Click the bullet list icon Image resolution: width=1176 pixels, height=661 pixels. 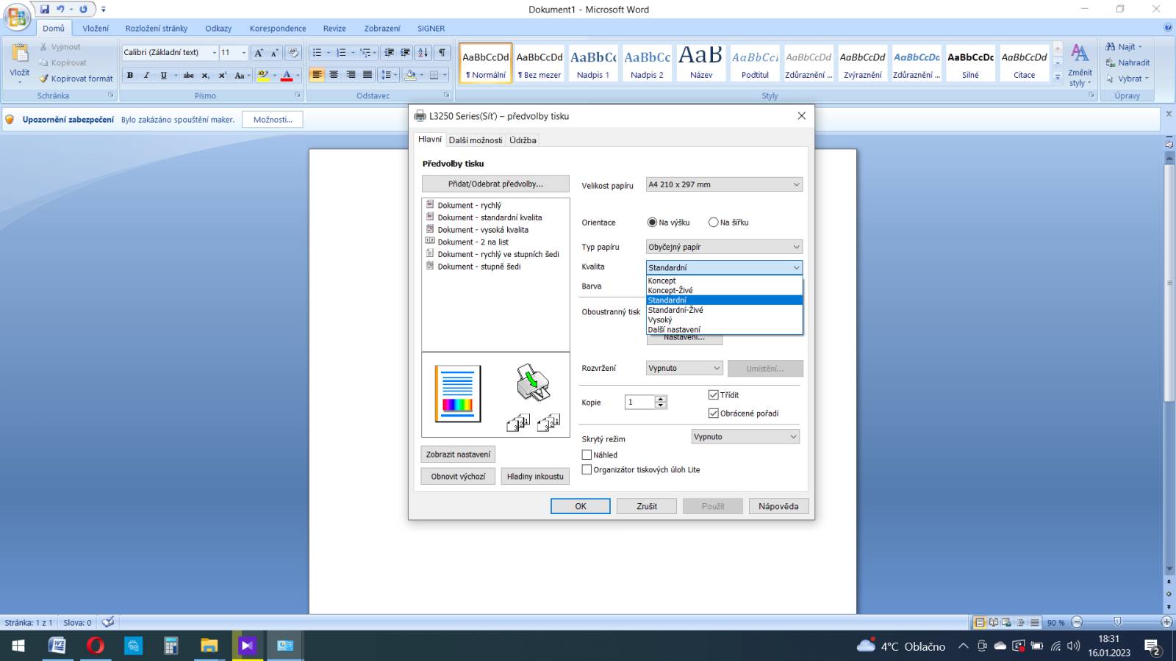317,52
